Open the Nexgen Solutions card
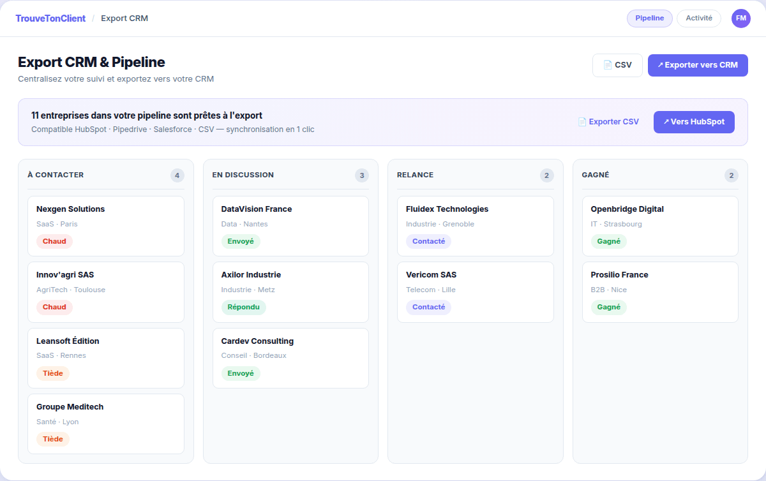This screenshot has width=766, height=481. (x=106, y=226)
